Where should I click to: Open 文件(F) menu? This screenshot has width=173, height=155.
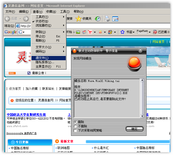tap(10, 12)
